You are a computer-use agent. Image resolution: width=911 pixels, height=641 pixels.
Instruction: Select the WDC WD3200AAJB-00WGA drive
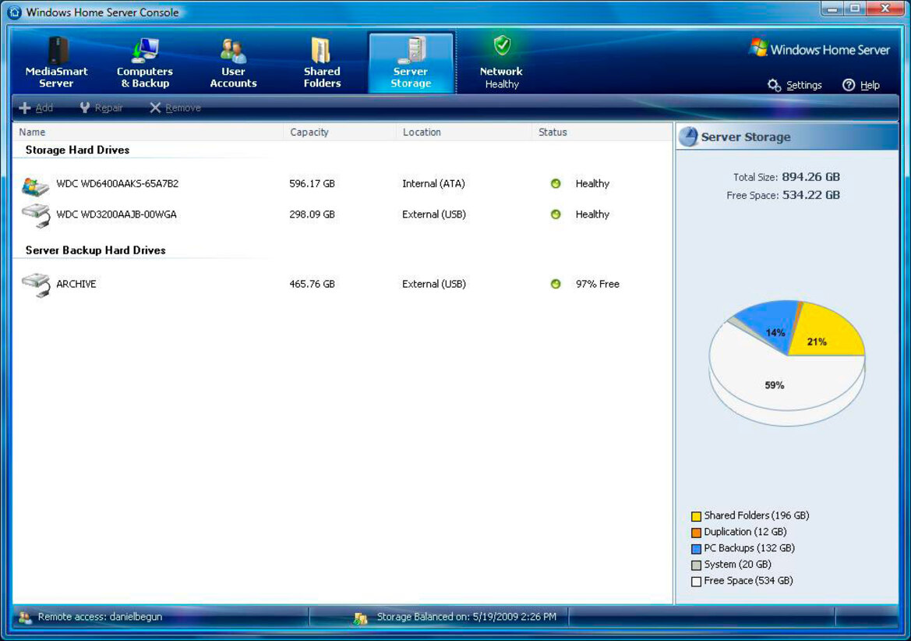[342, 214]
